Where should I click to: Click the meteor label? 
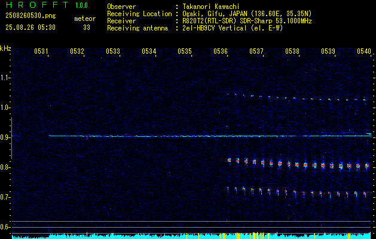click(x=85, y=19)
